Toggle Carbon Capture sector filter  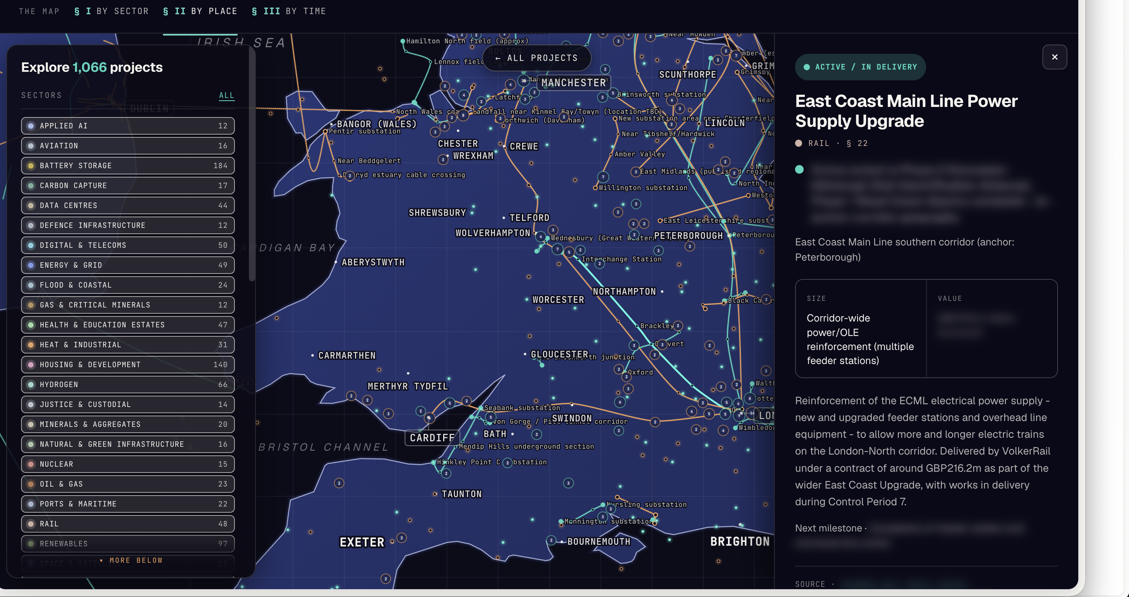pyautogui.click(x=128, y=185)
